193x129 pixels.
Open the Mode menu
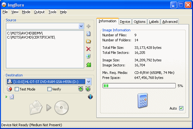(x=26, y=12)
